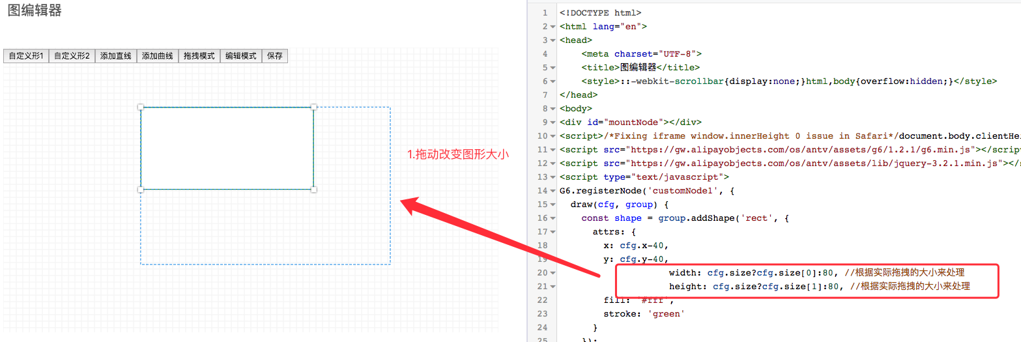Image resolution: width=1021 pixels, height=342 pixels.
Task: Fold the addShape call at line 16
Action: coord(552,218)
